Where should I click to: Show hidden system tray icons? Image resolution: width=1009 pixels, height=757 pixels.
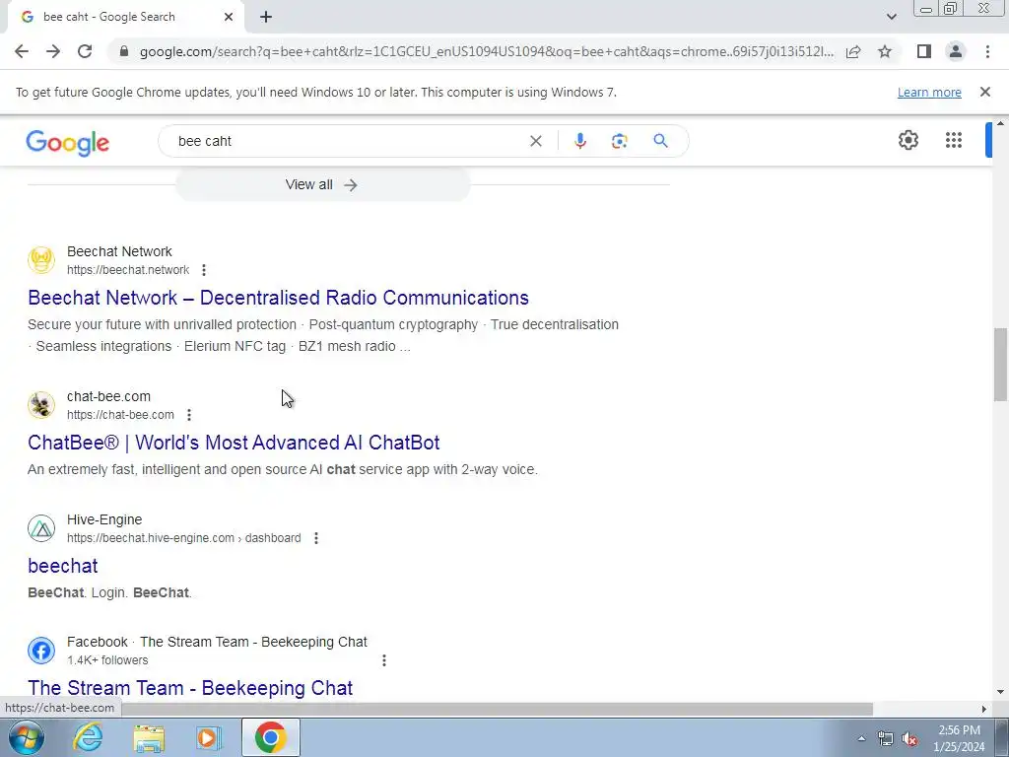pos(861,738)
